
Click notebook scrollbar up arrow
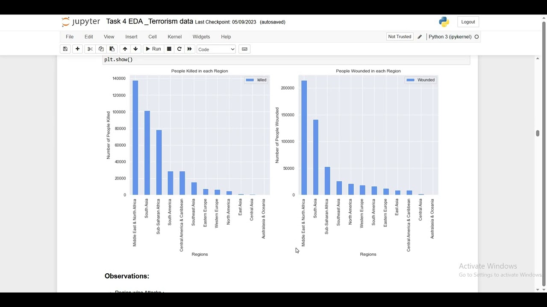(538, 58)
